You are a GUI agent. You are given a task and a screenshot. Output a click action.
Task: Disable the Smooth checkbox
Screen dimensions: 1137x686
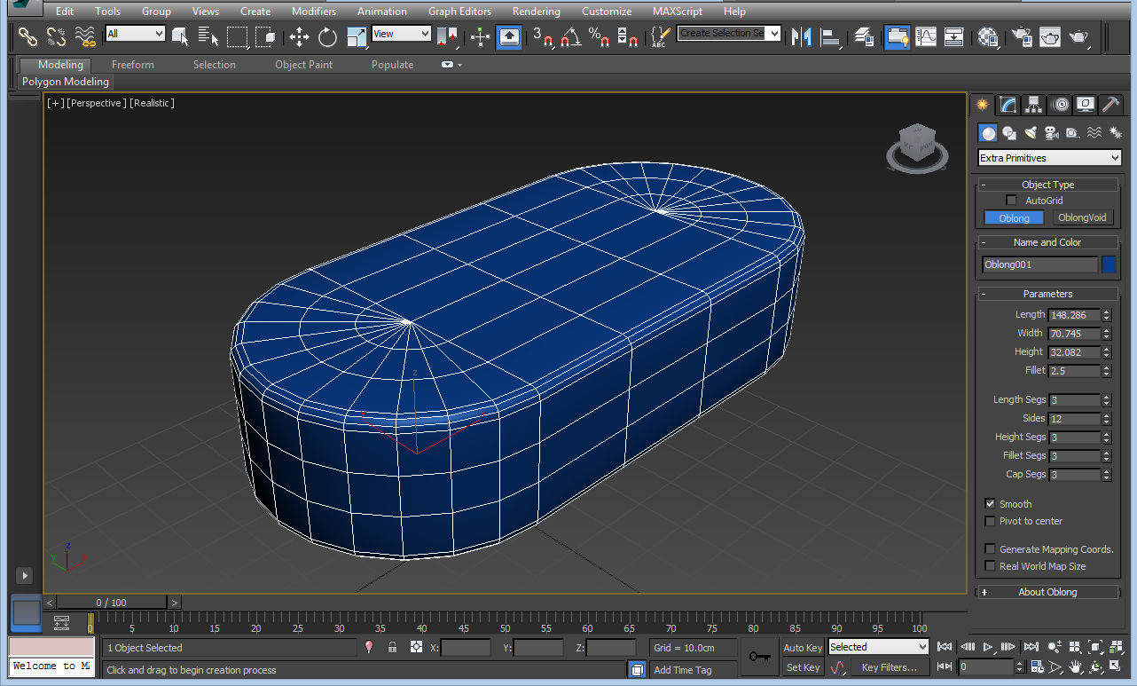coord(991,504)
